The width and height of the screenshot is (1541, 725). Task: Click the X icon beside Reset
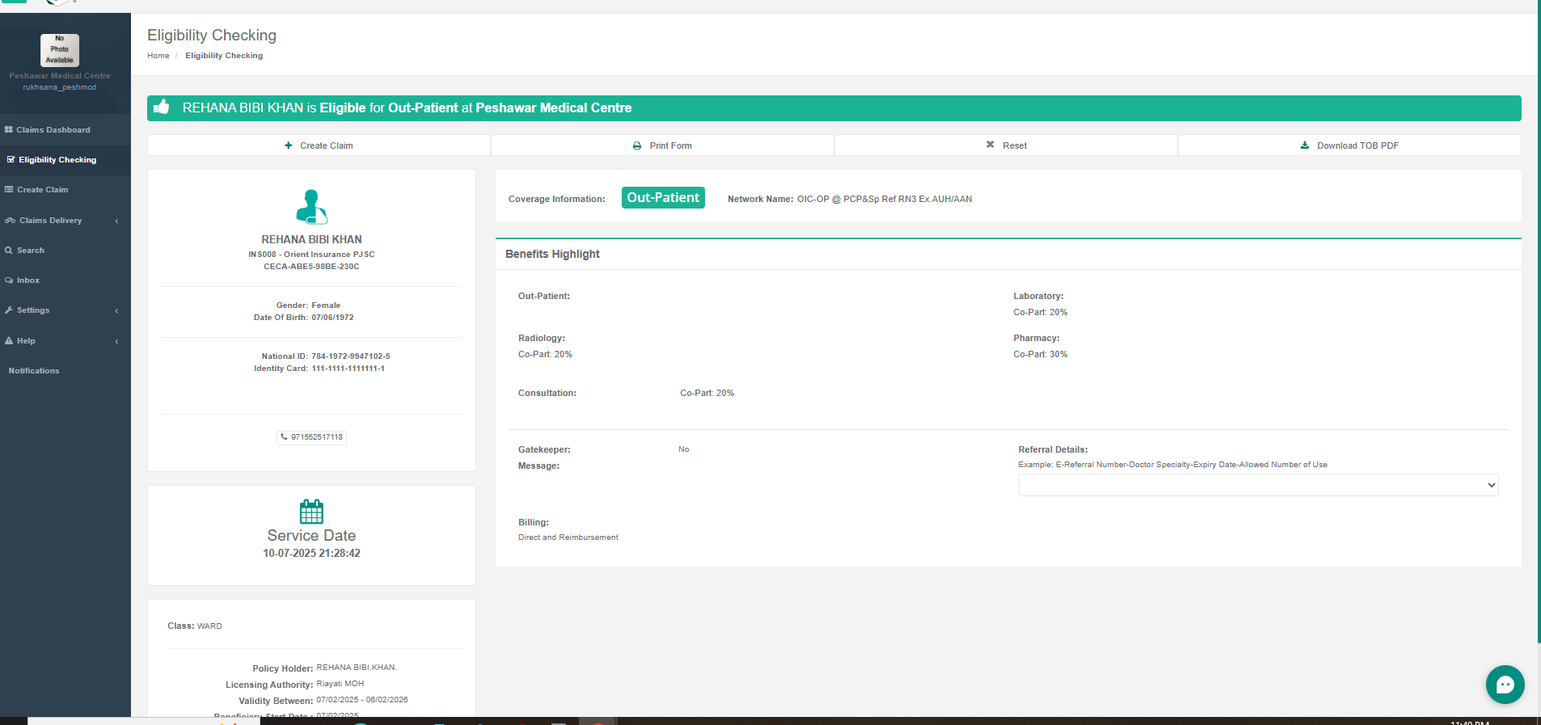coord(990,145)
